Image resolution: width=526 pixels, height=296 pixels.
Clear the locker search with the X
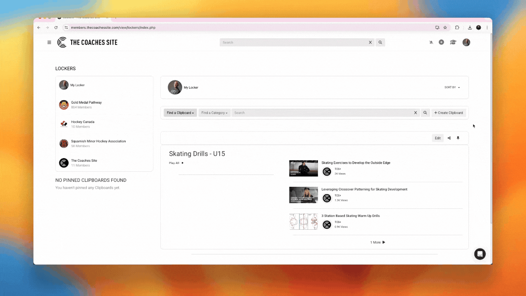[416, 113]
